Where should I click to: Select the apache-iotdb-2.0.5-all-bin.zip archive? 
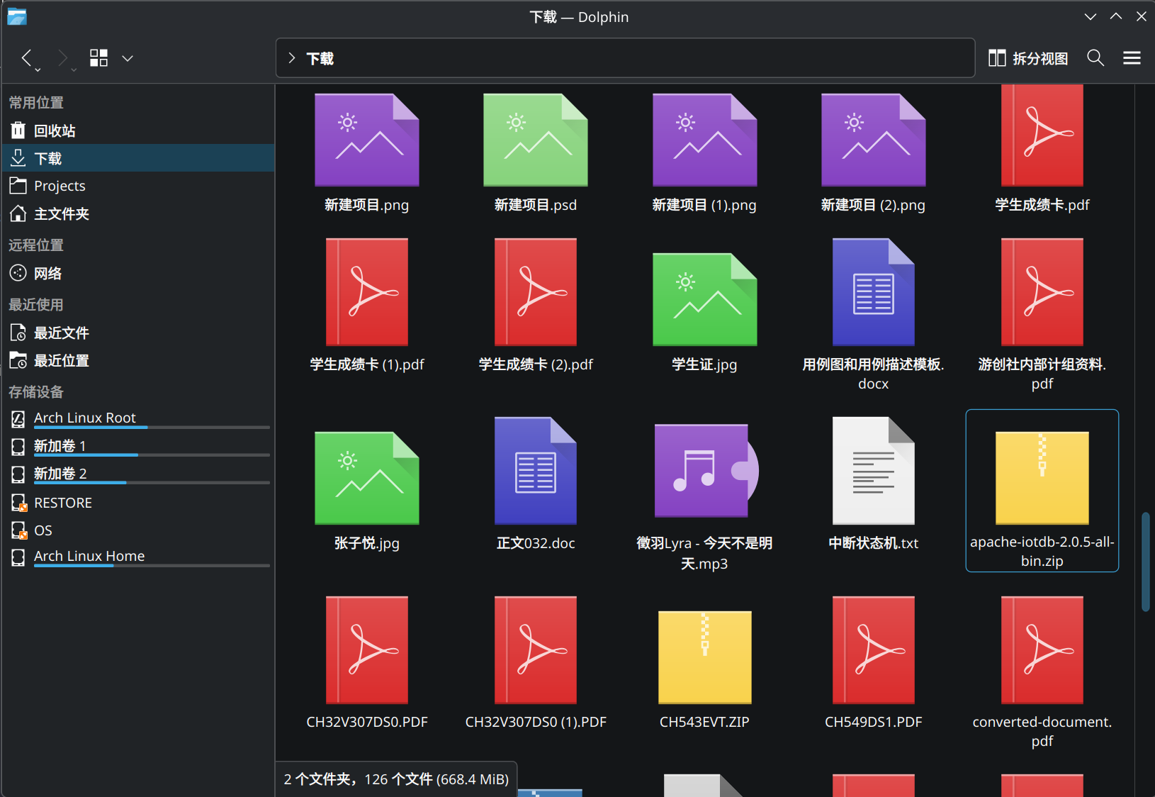pyautogui.click(x=1041, y=476)
